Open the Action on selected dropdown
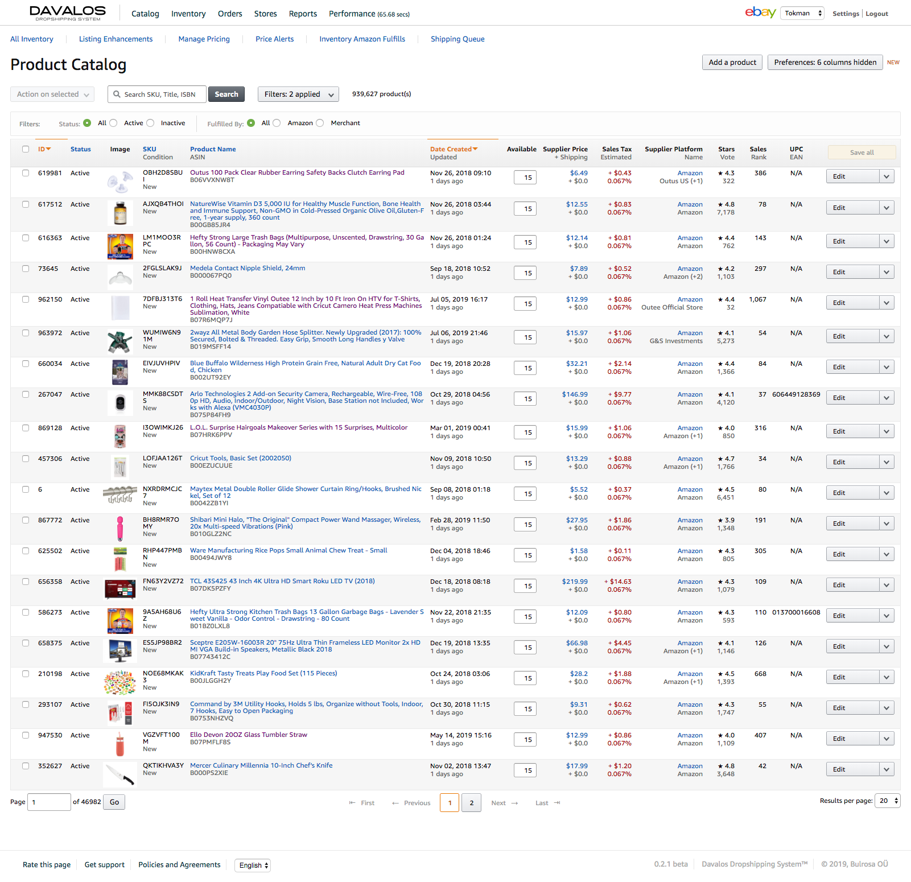Screen dimensions: 911x882 (x=52, y=94)
